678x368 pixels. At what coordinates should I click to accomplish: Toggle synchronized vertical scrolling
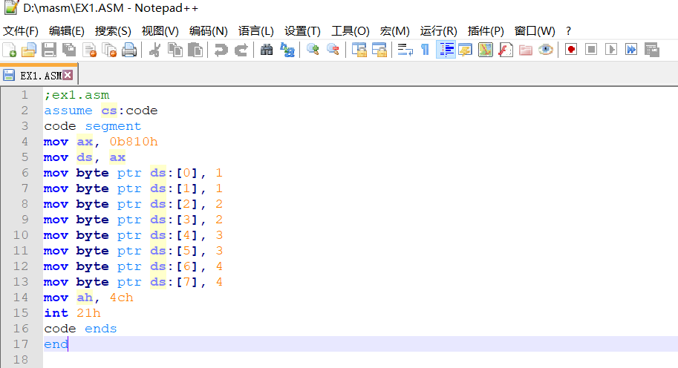(359, 50)
